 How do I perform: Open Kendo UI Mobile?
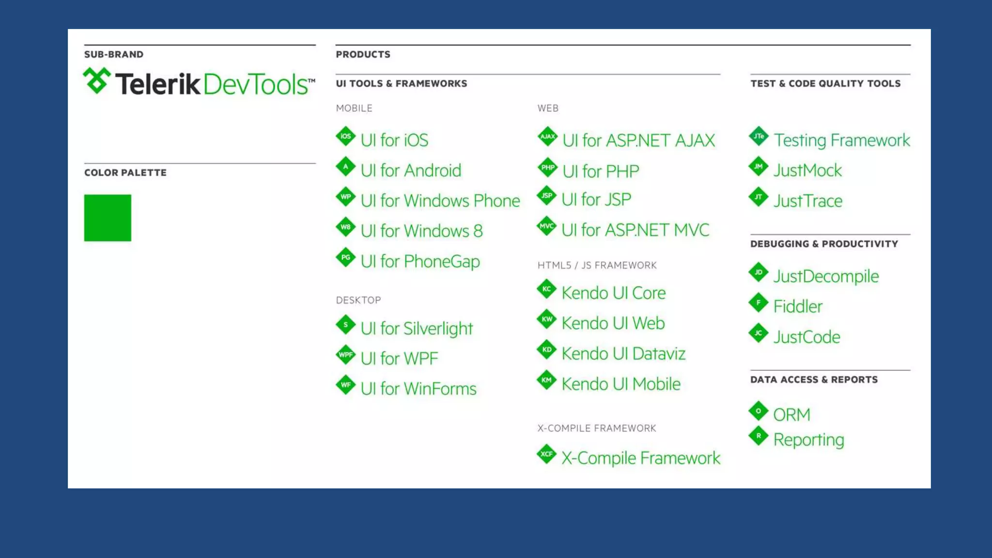coord(621,384)
